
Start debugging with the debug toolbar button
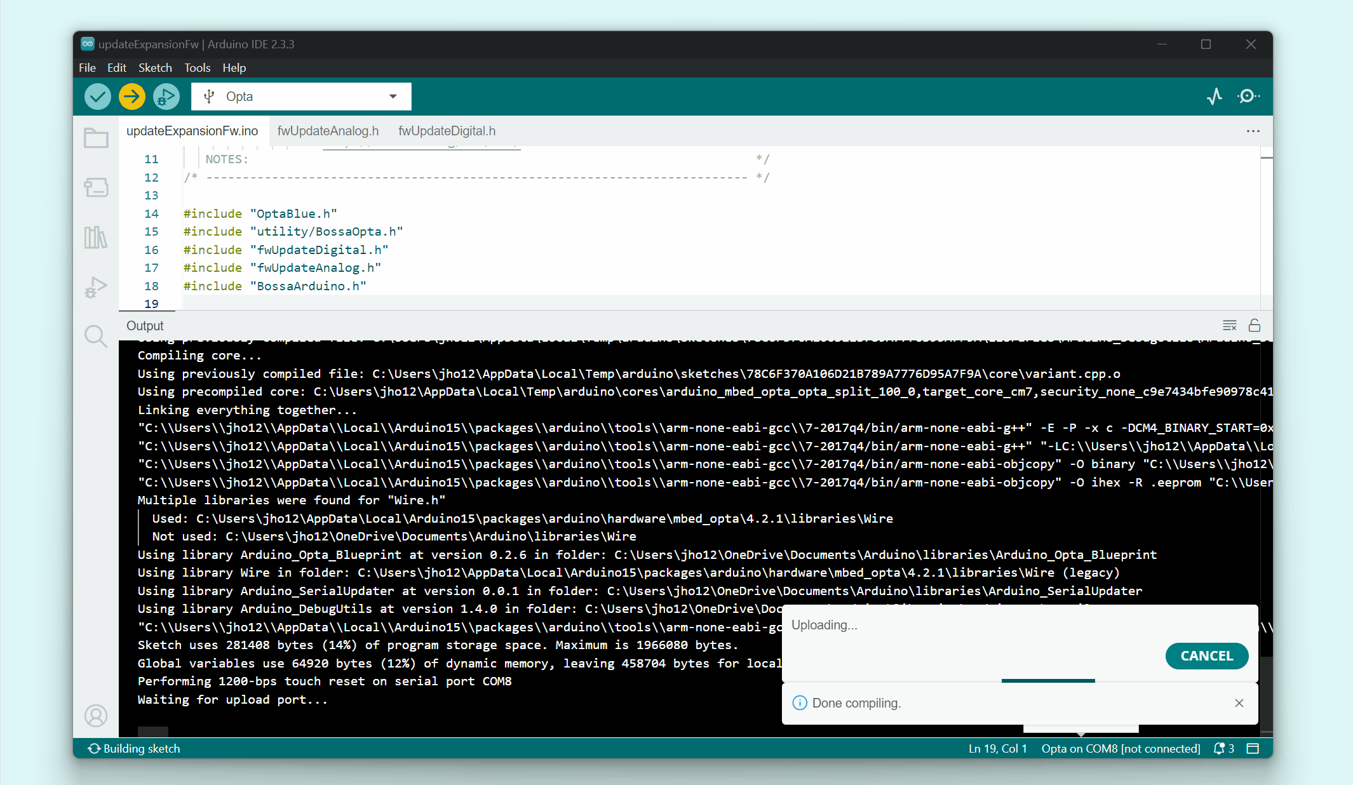coord(166,97)
